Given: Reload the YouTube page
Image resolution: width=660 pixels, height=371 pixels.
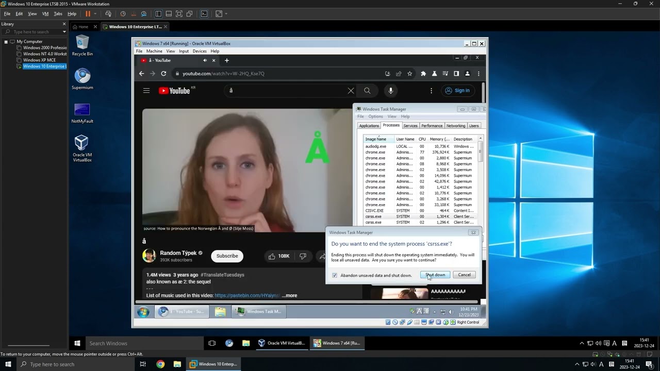Looking at the screenshot, I should 163,74.
